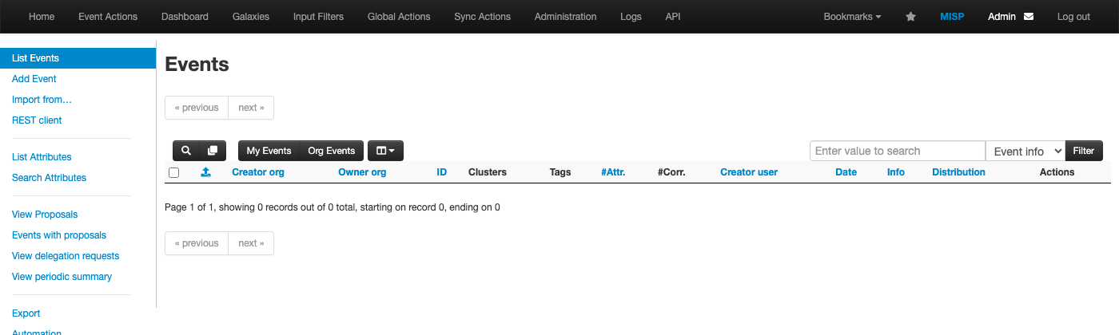
Task: Open the Administration menu
Action: point(565,17)
